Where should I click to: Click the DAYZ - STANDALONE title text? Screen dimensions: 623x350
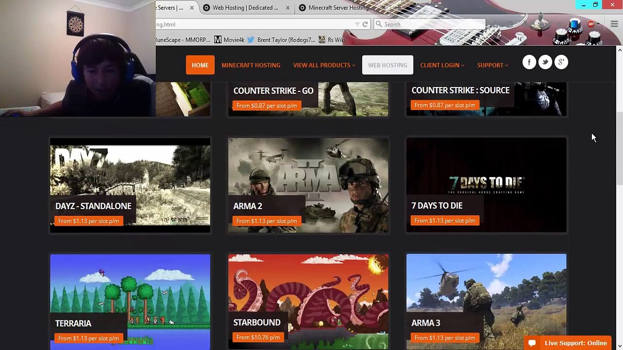point(93,206)
